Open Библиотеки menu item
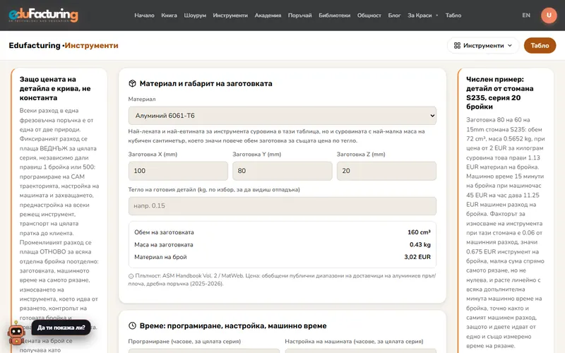The image size is (565, 353). pyautogui.click(x=334, y=15)
